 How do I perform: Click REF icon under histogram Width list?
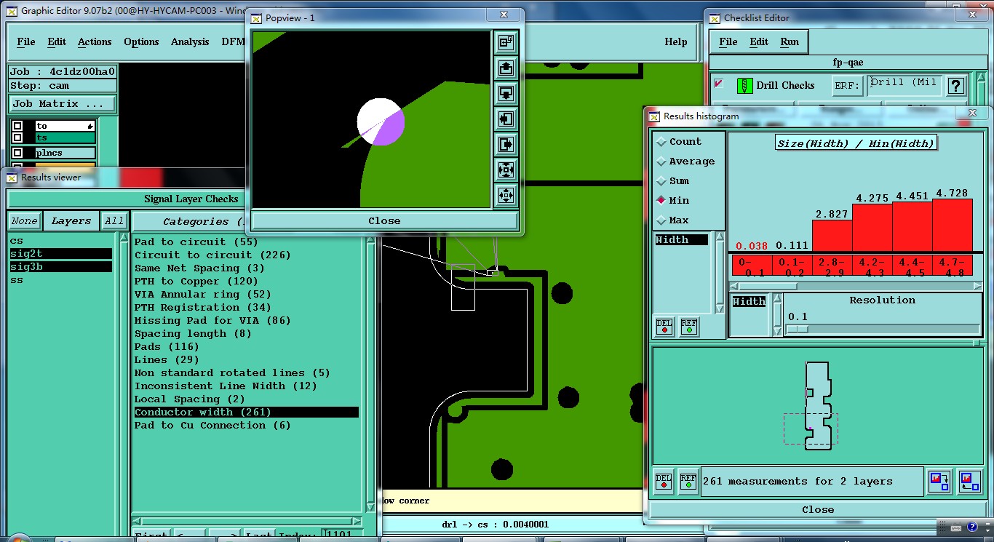coord(688,327)
